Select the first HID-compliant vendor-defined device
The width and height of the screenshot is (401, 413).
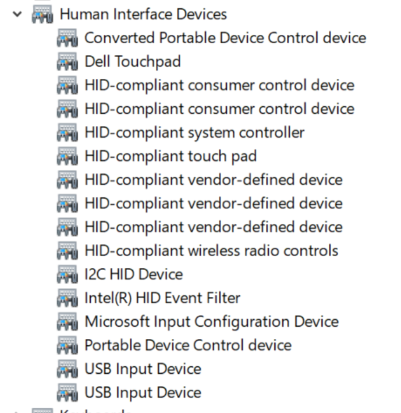[x=214, y=180]
